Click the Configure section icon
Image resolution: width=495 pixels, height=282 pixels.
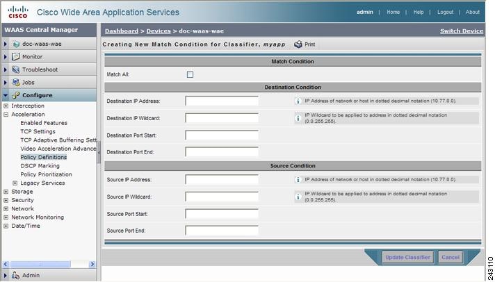(x=16, y=95)
